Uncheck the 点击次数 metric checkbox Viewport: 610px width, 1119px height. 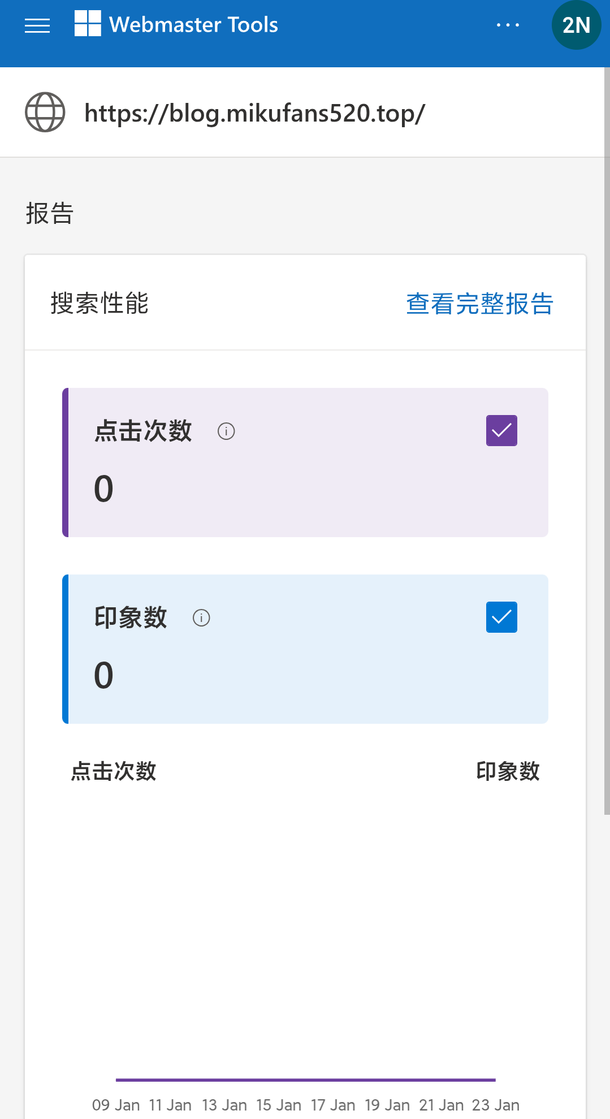501,430
